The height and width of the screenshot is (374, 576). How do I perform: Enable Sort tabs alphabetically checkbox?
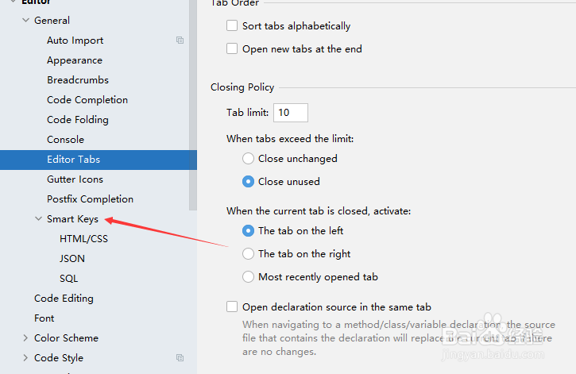[232, 26]
